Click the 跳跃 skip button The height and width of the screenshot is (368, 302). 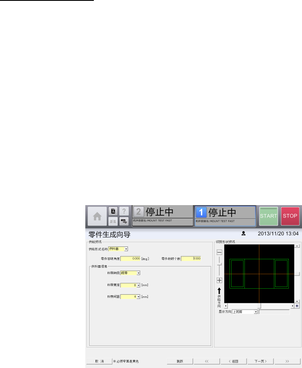(180, 361)
